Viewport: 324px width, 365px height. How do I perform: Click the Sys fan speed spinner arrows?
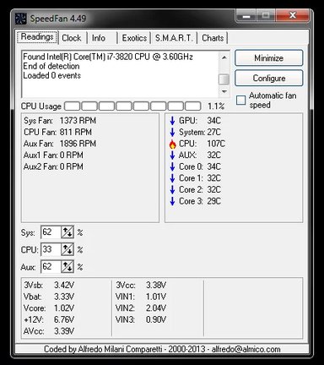67,232
